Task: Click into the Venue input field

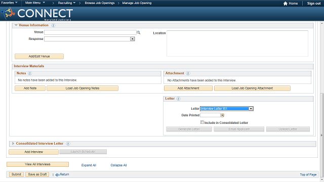Action: click(90, 32)
